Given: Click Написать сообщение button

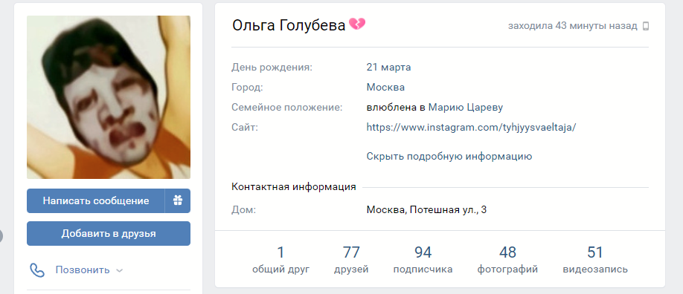Looking at the screenshot, I should pos(96,200).
